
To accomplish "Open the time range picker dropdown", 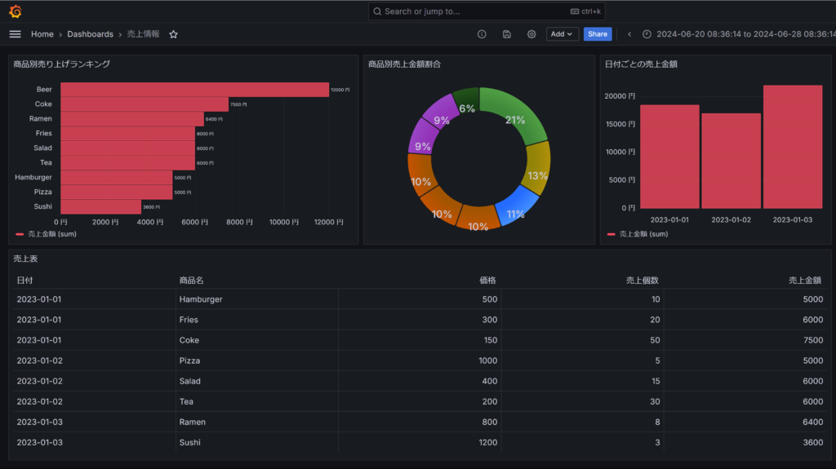I will click(743, 34).
